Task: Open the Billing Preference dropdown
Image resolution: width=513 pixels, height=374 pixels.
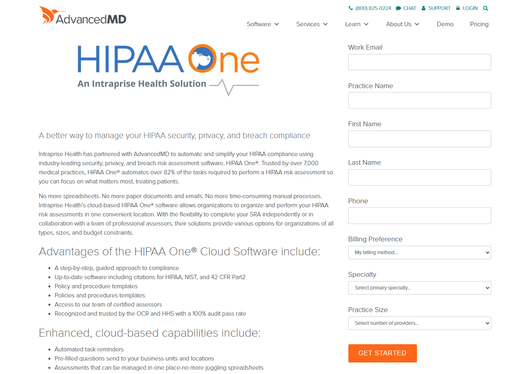Action: tap(420, 253)
